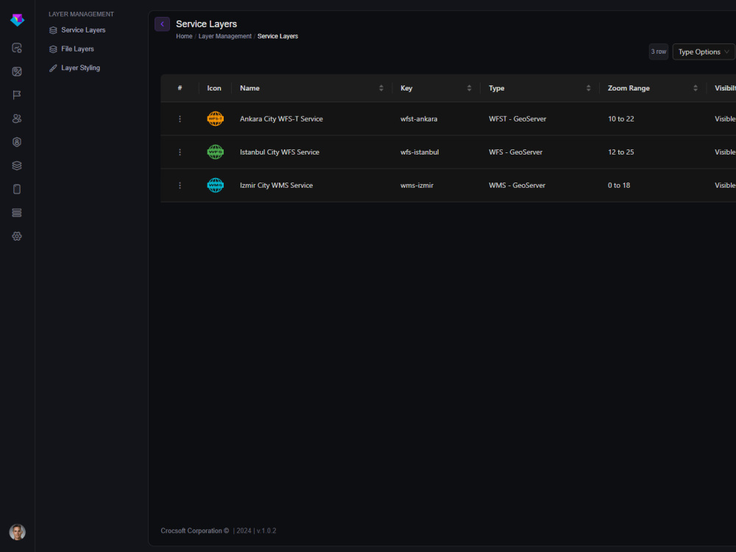Click the wms-izmir key cell
Screen dimensions: 736x552
417,185
